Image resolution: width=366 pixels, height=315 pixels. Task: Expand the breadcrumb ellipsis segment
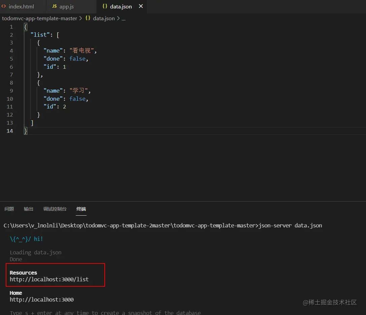pos(124,19)
